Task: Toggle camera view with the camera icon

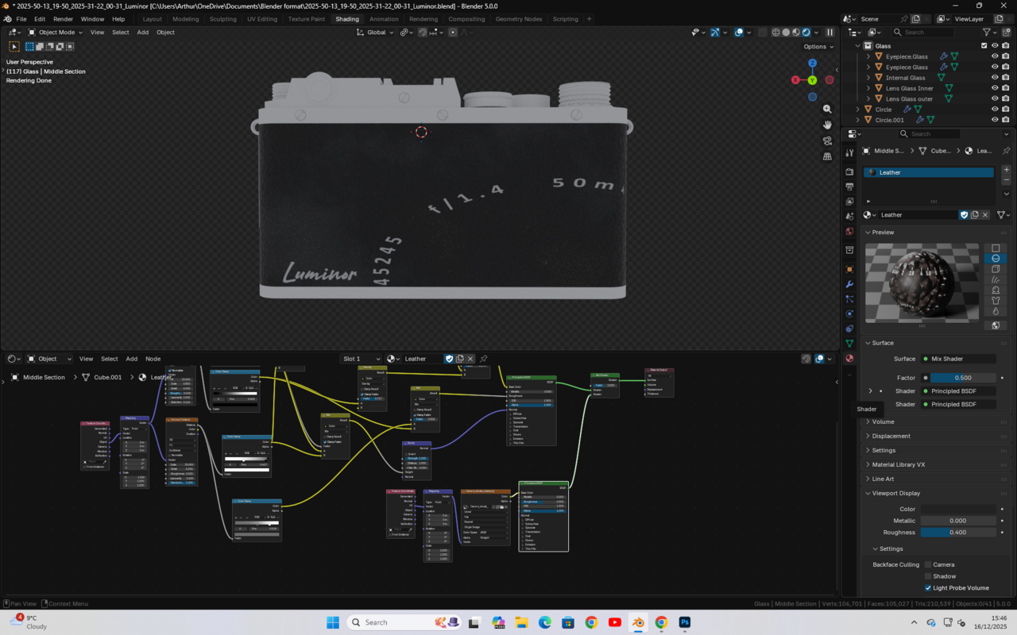Action: click(827, 140)
